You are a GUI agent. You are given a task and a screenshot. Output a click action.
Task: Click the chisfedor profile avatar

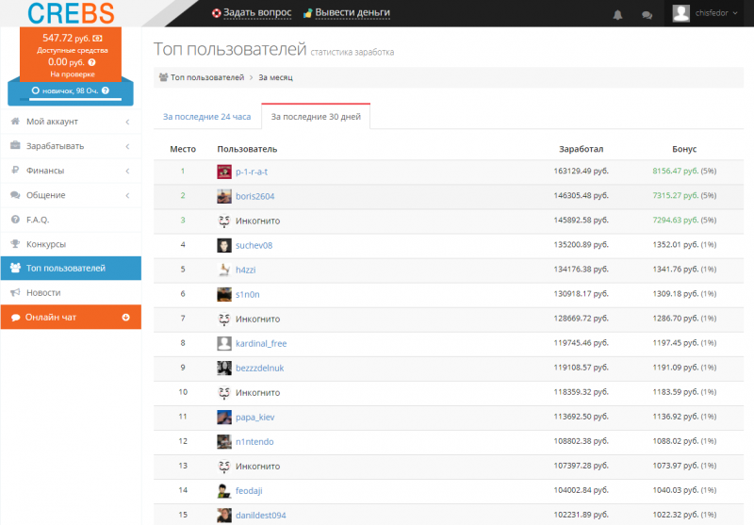coord(680,13)
